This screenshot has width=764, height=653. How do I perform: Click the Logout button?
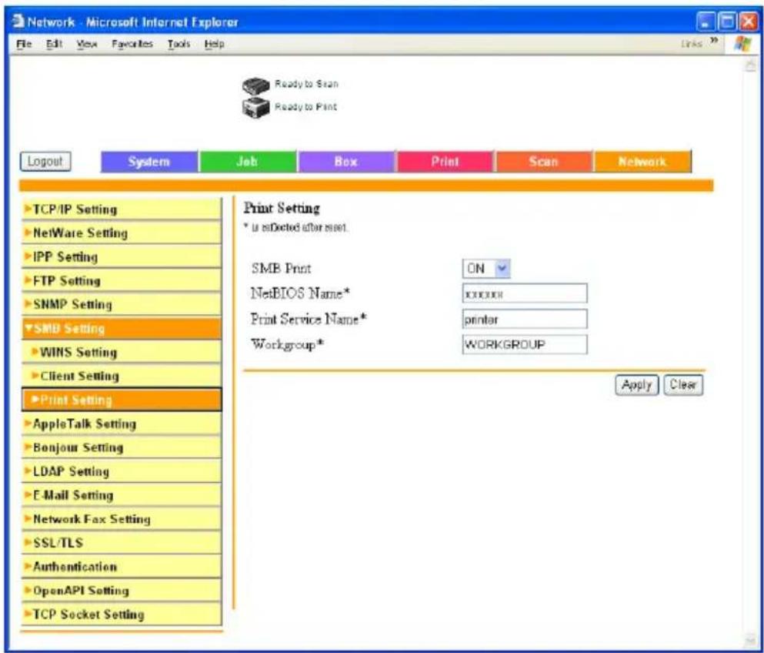[45, 162]
